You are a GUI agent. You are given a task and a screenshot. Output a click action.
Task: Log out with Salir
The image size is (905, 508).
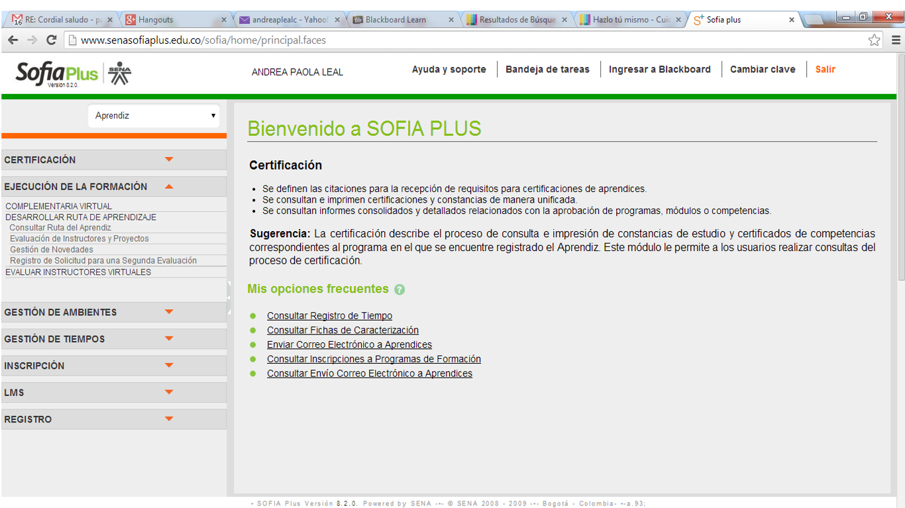(x=825, y=70)
